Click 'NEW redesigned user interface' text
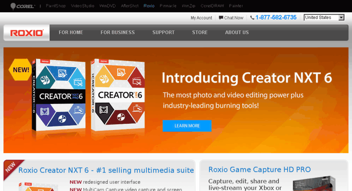The height and width of the screenshot is (191, 352). 105,182
